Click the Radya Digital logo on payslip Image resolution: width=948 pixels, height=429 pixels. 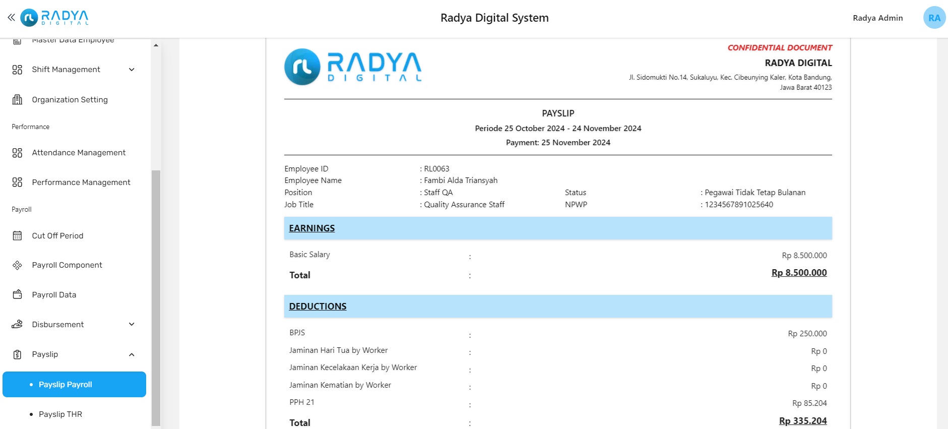click(353, 67)
